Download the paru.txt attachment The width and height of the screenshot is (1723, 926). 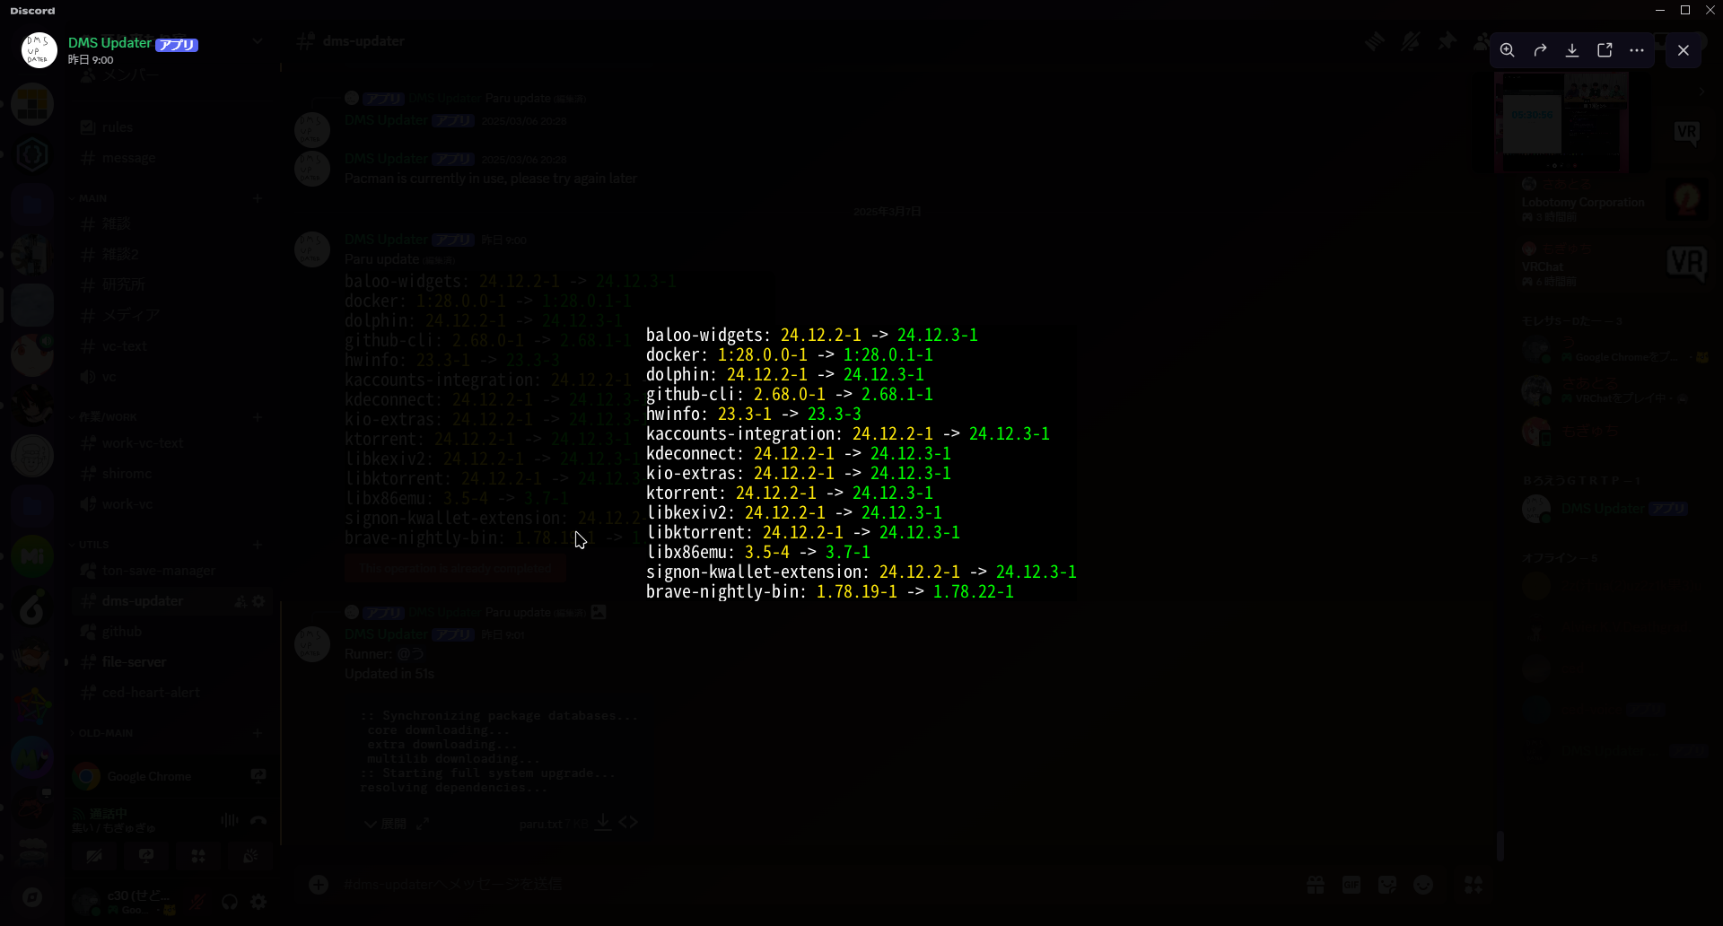pyautogui.click(x=603, y=823)
